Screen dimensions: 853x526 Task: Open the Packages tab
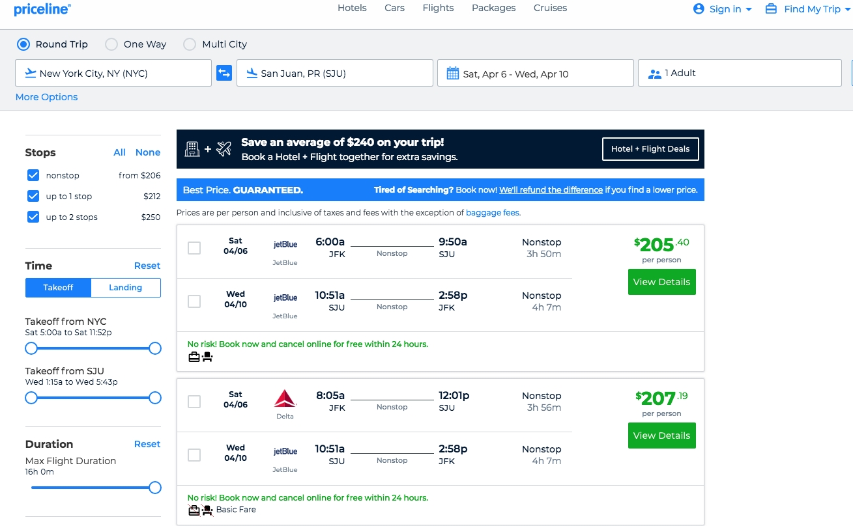click(x=494, y=8)
